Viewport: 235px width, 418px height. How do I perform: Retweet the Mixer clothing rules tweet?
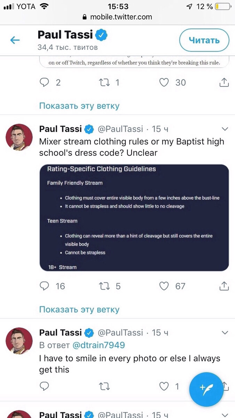pos(103,286)
